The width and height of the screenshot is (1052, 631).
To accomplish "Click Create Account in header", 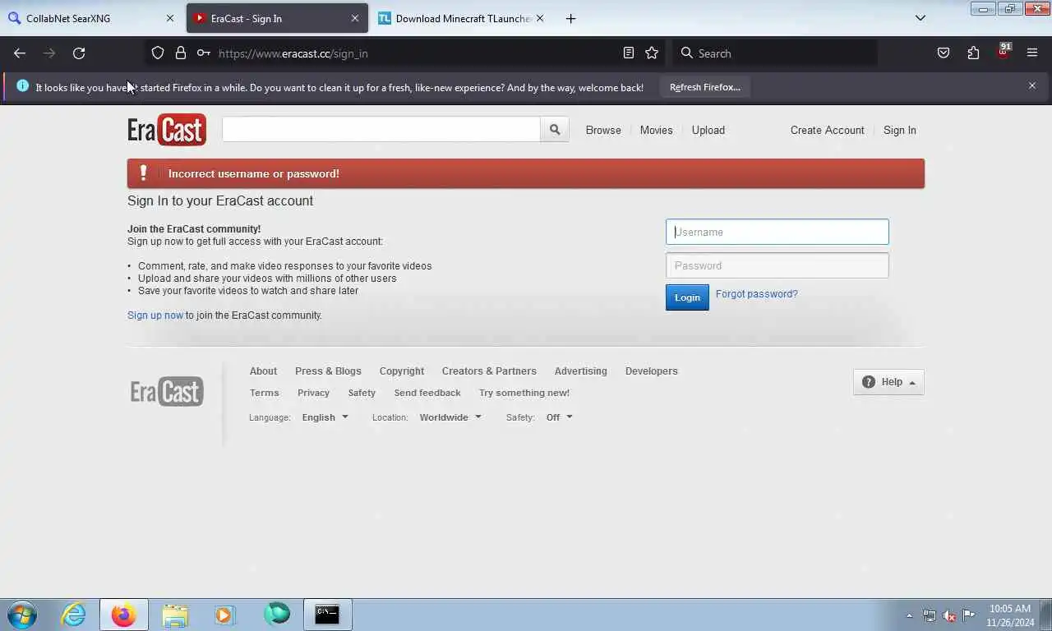I will coord(827,130).
